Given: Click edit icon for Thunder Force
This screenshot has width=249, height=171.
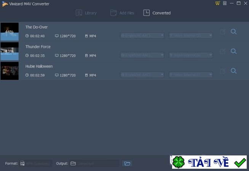Looking at the screenshot, I should 223,51.
